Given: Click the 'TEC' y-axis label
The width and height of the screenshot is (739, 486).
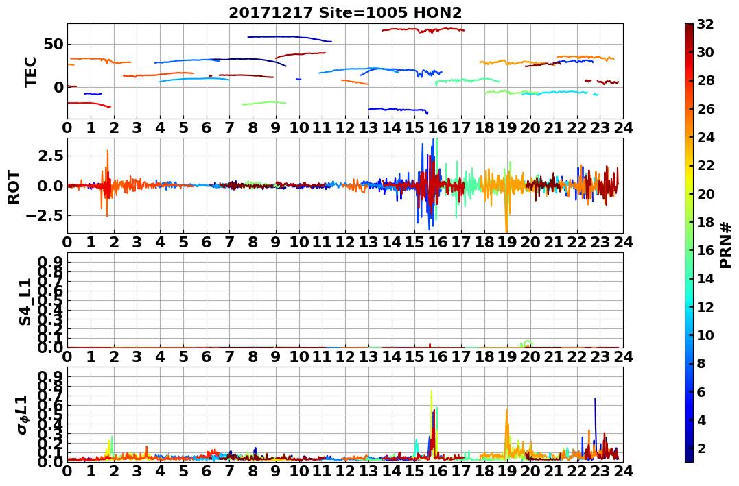Looking at the screenshot, I should coord(31,71).
